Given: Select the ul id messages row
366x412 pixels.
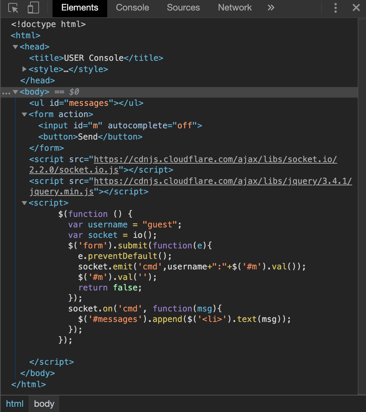Looking at the screenshot, I should tap(86, 103).
